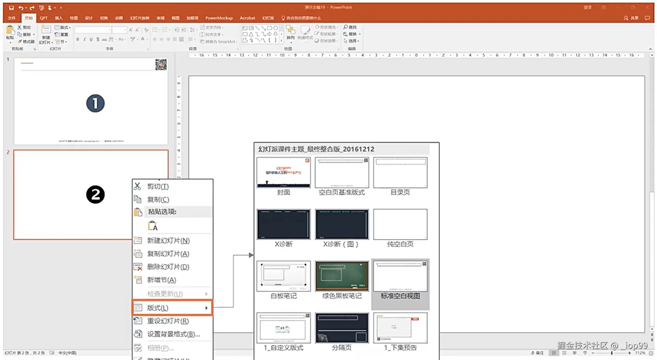657x360 pixels.
Task: Open the Layout (版式) dropdown in the ribbon
Action: coord(63,27)
